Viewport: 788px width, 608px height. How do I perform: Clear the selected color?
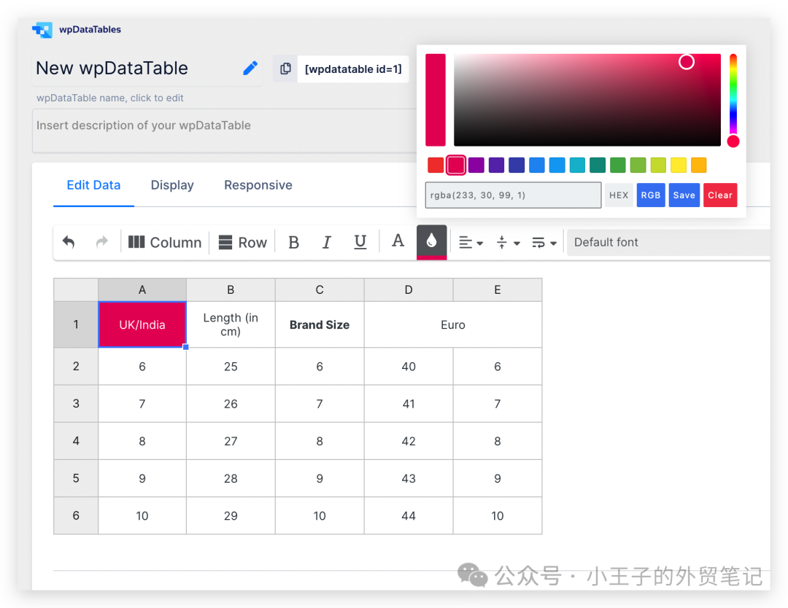point(720,195)
